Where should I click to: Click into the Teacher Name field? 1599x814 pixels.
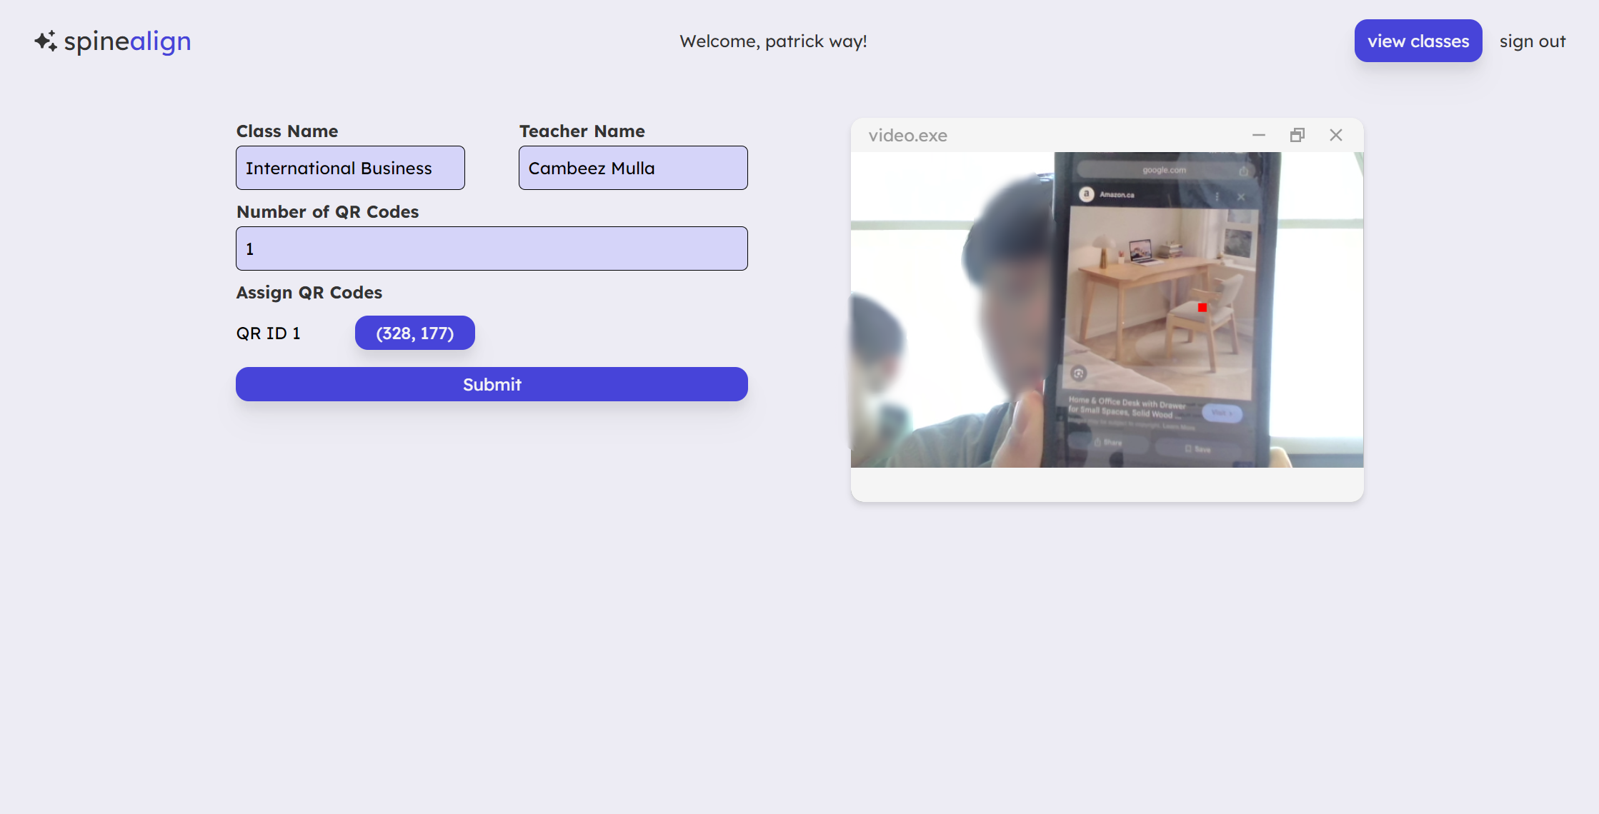pos(632,168)
